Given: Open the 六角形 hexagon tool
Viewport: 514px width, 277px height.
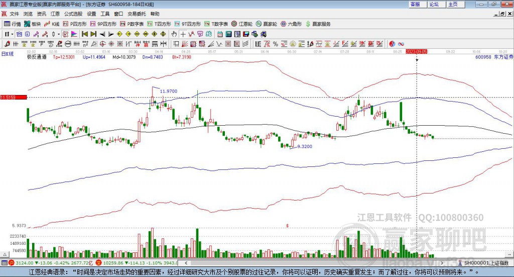Looking at the screenshot, I should tap(291, 24).
